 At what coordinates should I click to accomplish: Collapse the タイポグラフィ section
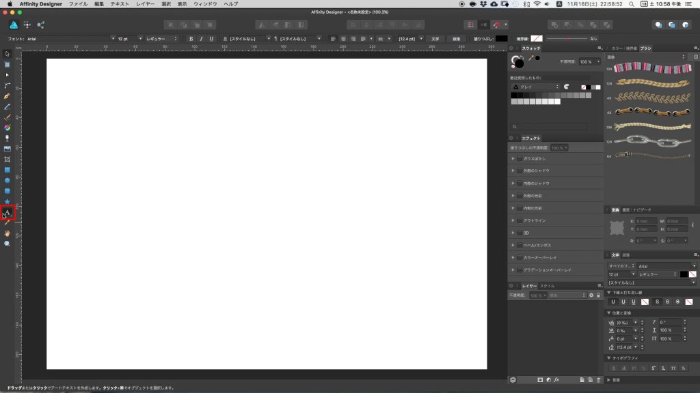click(609, 358)
